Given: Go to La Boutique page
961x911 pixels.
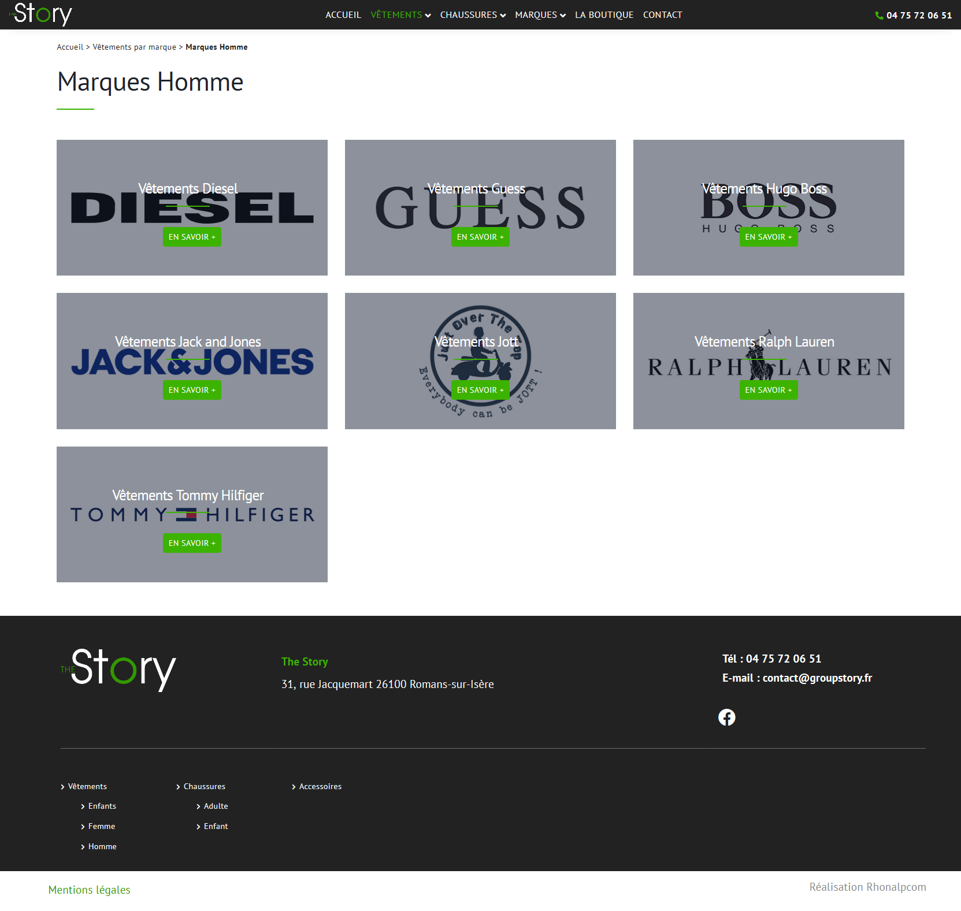Looking at the screenshot, I should pyautogui.click(x=604, y=15).
